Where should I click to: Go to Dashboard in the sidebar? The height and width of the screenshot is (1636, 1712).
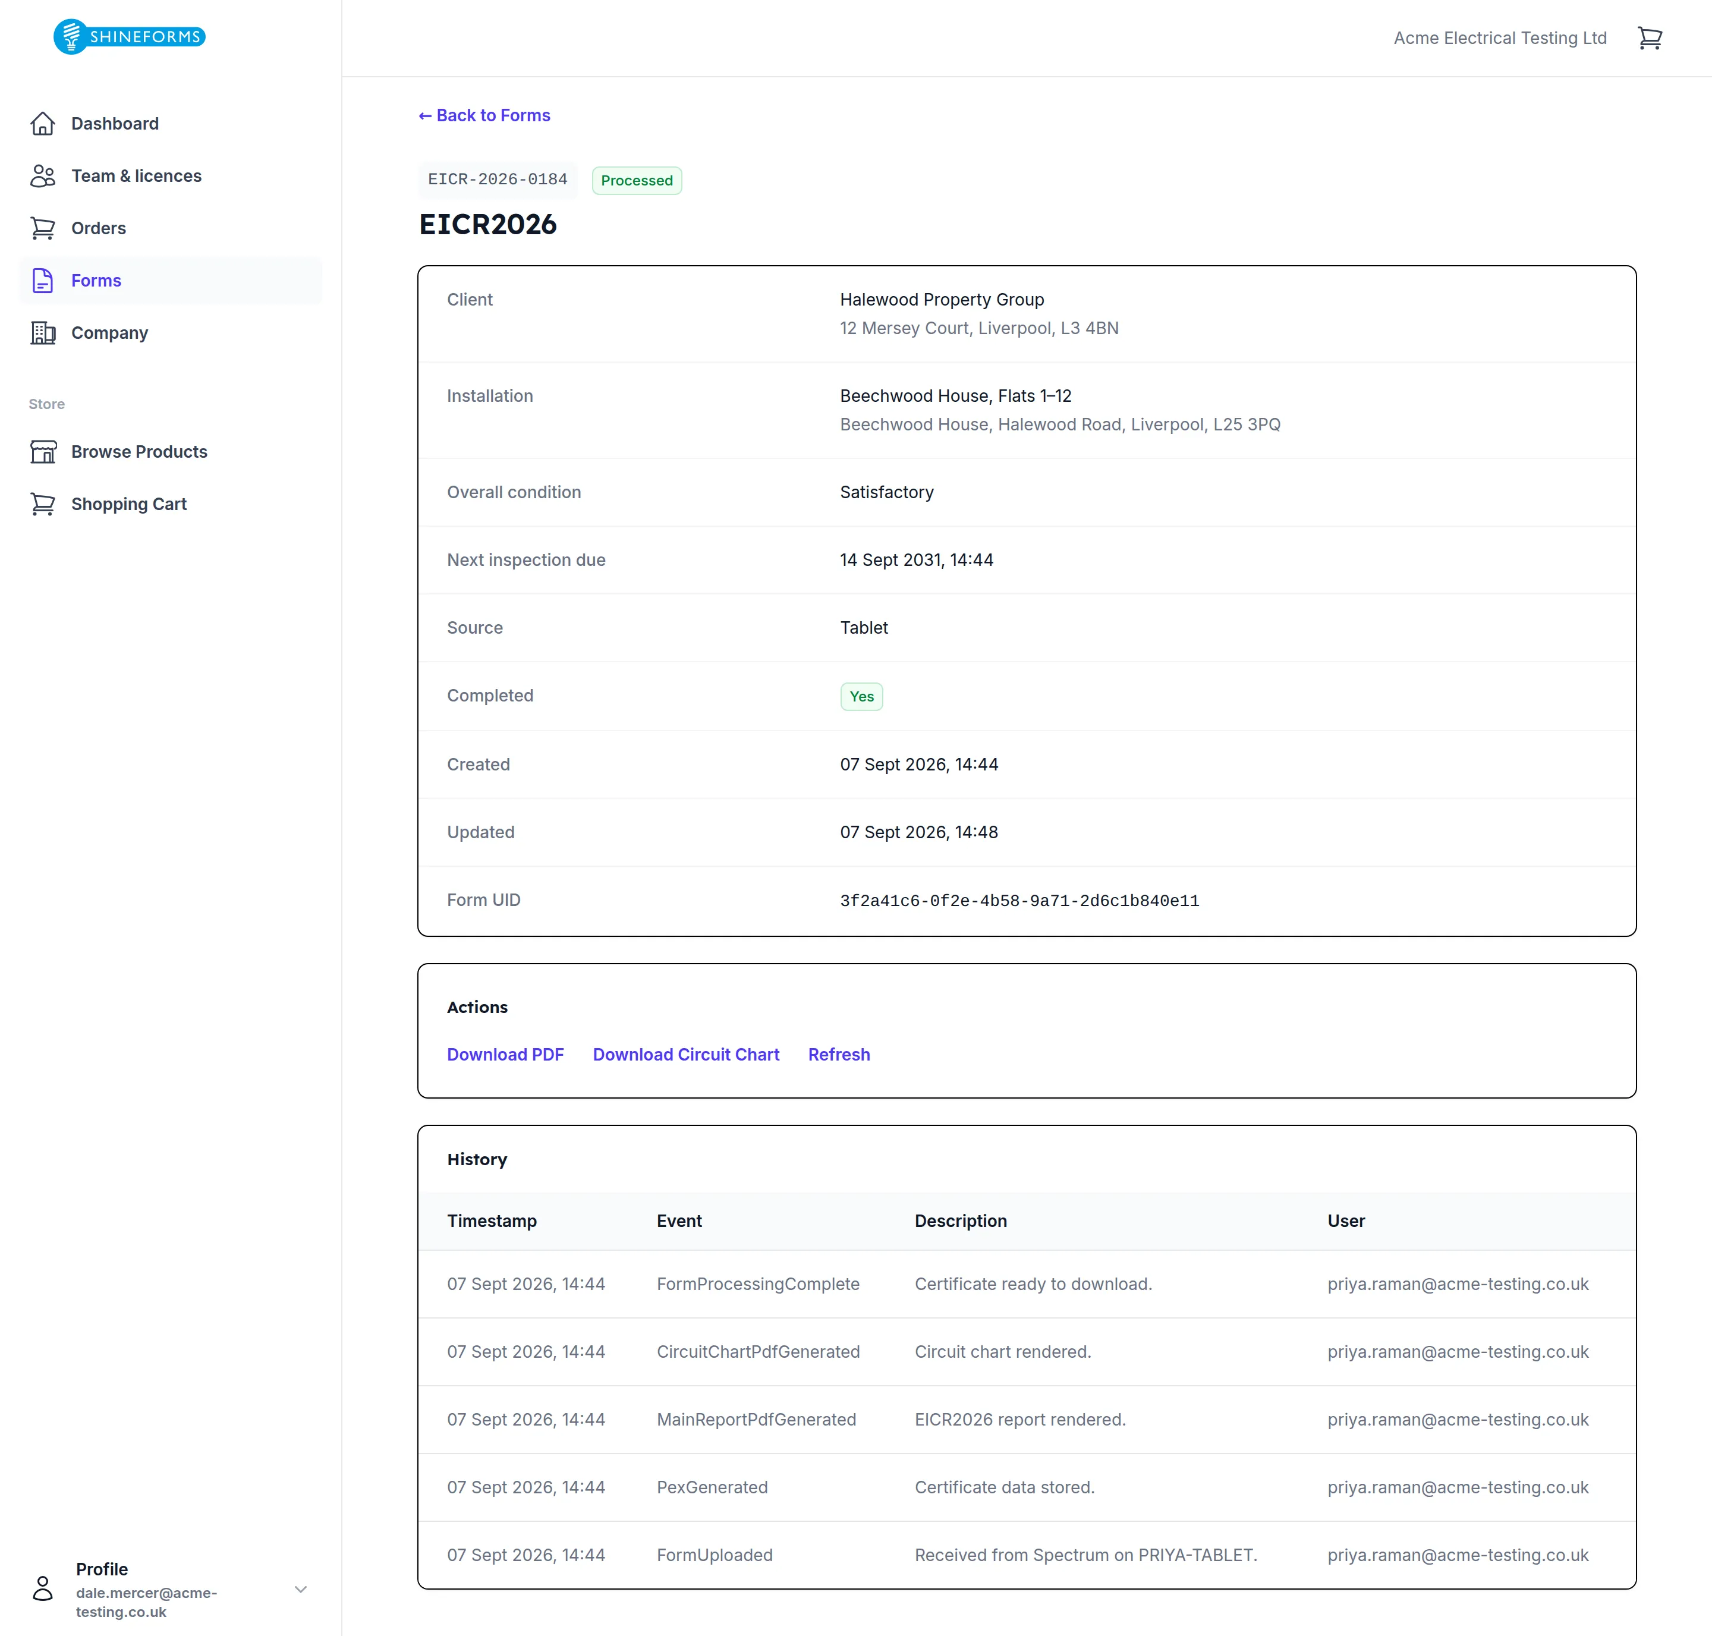coord(171,124)
